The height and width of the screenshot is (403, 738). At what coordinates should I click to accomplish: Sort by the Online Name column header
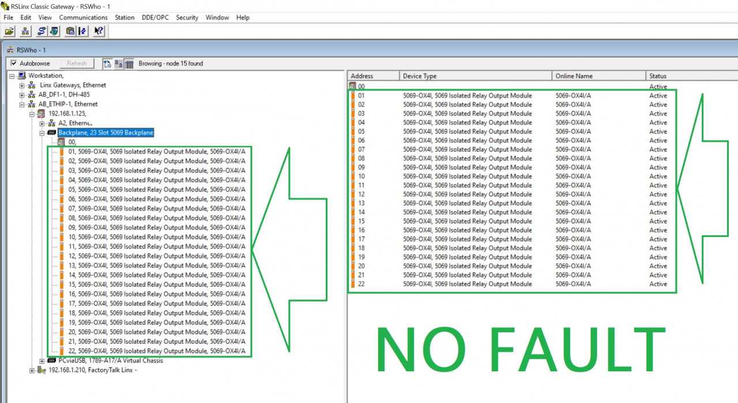pos(599,76)
